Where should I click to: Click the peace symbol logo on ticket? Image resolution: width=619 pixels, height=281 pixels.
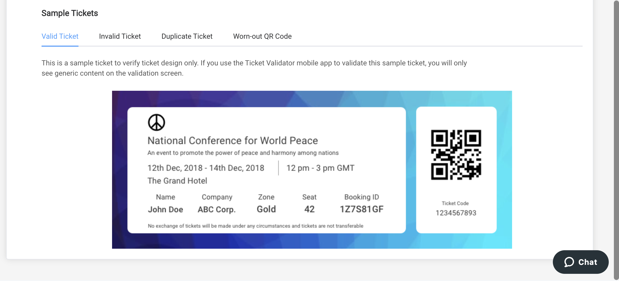tap(156, 122)
